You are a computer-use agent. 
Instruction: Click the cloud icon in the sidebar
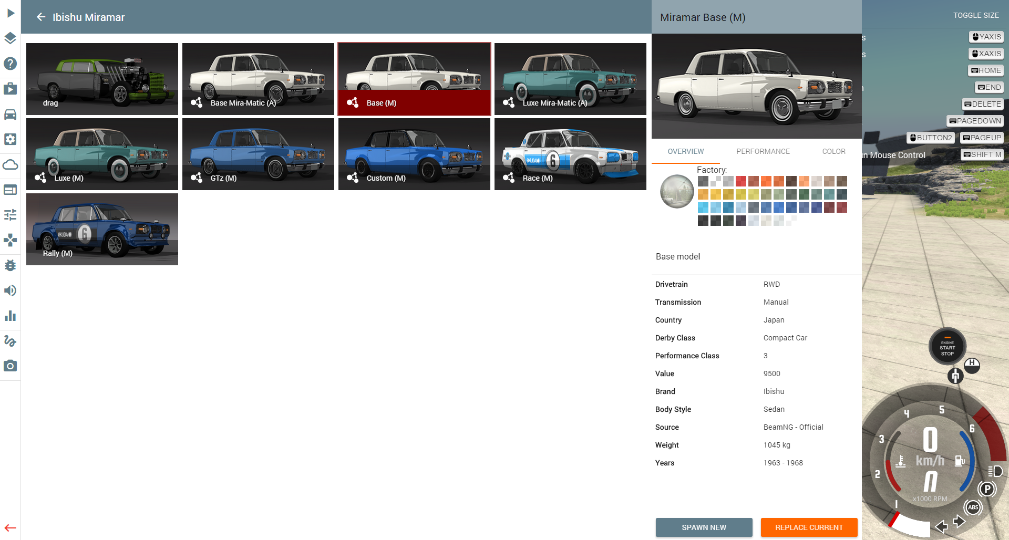pyautogui.click(x=11, y=164)
